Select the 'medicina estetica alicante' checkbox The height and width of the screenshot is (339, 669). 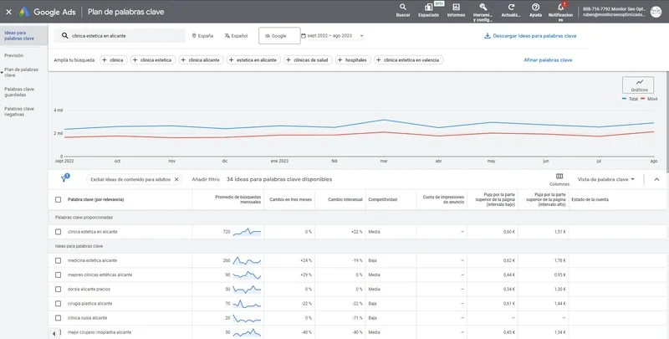[x=58, y=261]
